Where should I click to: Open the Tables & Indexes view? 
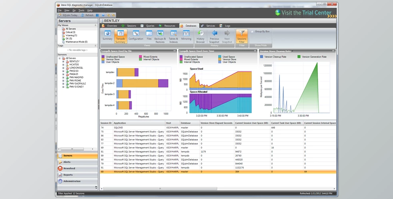coord(174,37)
